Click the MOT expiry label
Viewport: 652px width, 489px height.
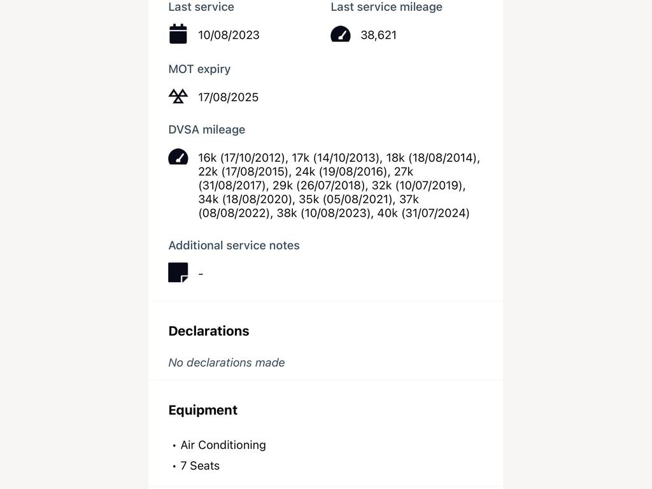point(199,69)
